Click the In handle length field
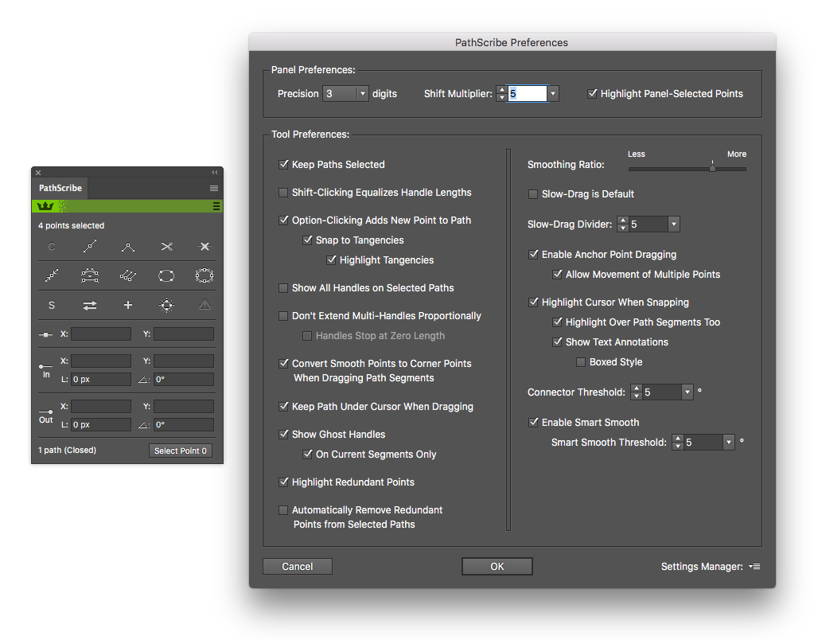This screenshot has height=640, width=818. 101,380
